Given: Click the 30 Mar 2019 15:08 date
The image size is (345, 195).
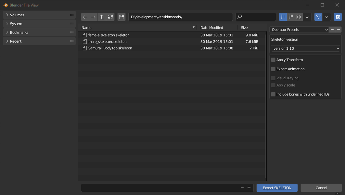Looking at the screenshot, I should point(217,48).
